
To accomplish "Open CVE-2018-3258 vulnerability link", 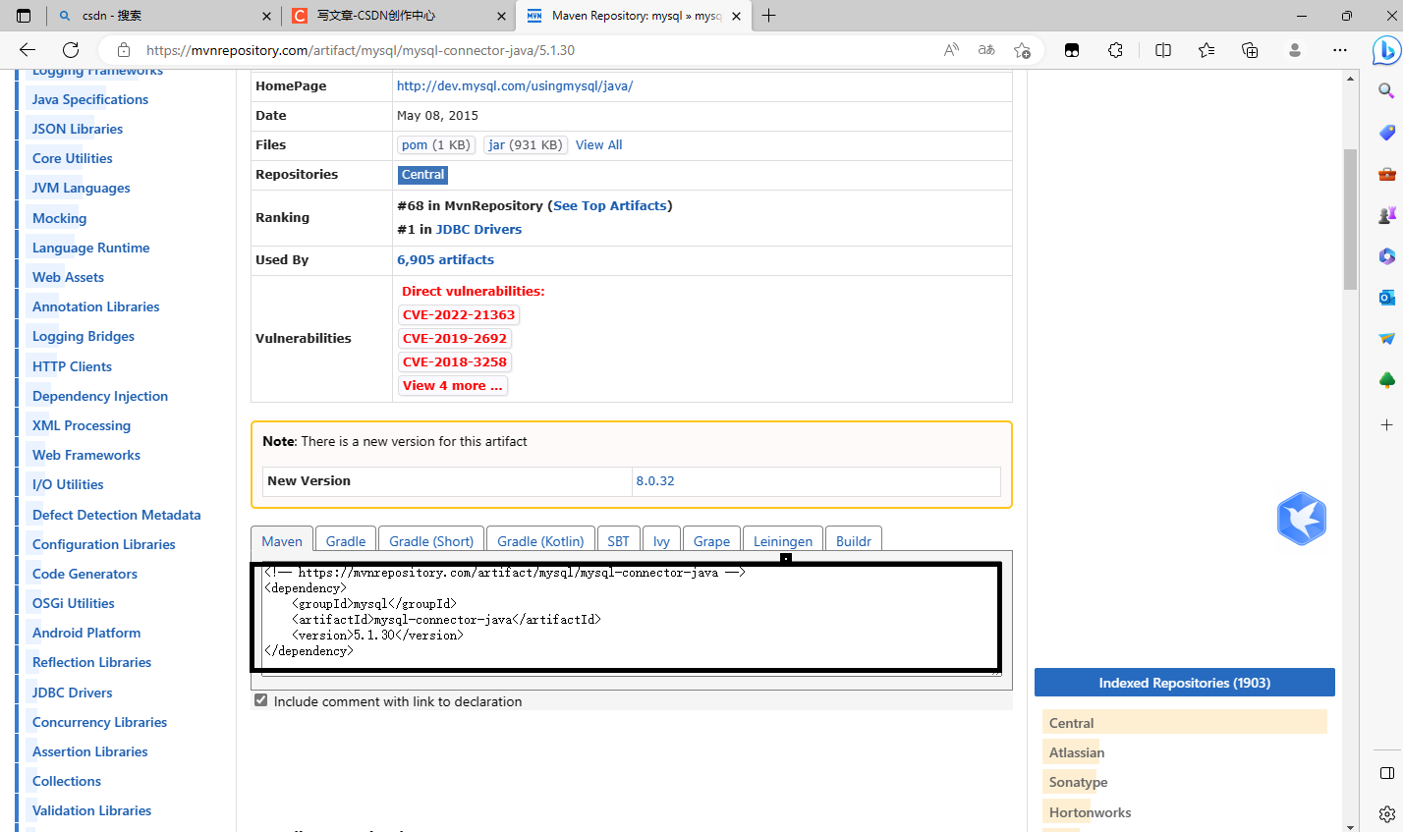I will 455,361.
